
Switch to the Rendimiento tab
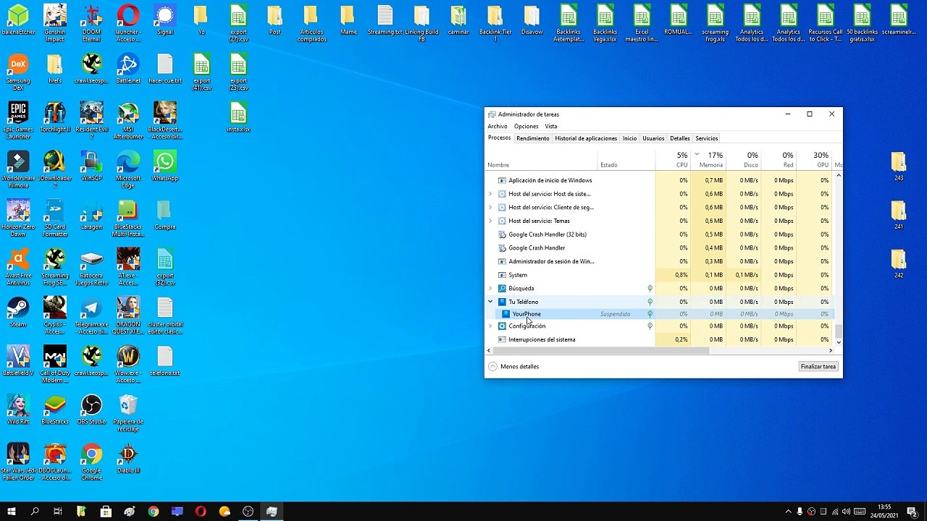pyautogui.click(x=533, y=138)
